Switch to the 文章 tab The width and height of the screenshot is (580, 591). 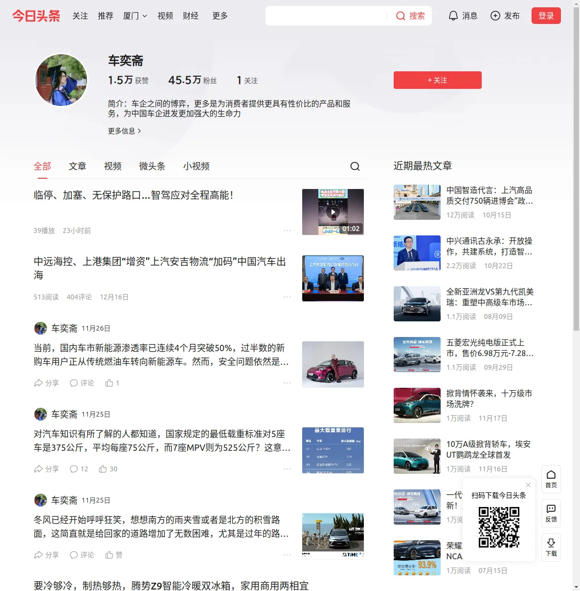pos(78,166)
